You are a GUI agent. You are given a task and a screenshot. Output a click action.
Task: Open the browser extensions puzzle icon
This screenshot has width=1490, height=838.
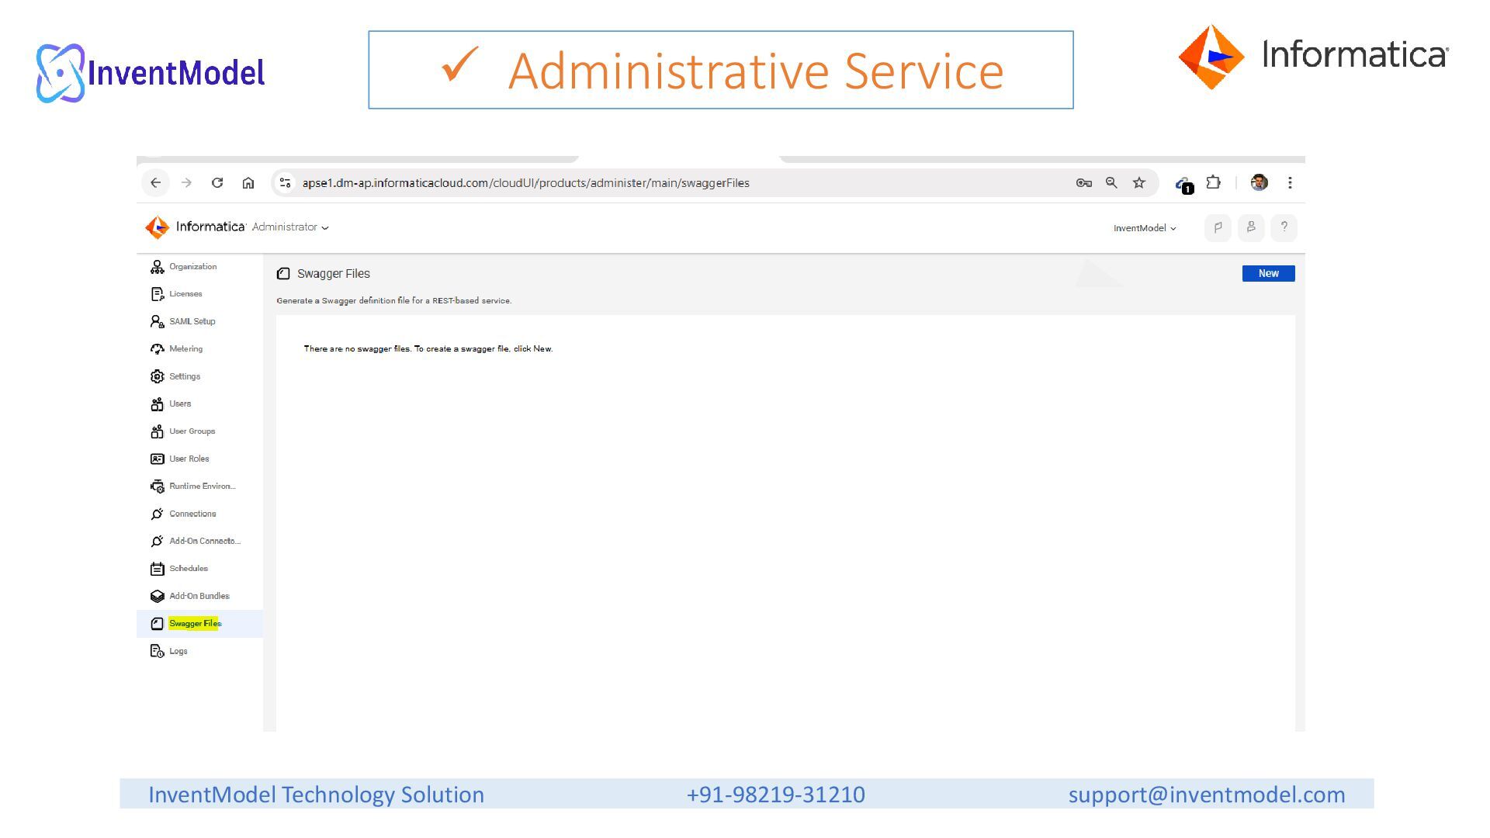click(1214, 183)
